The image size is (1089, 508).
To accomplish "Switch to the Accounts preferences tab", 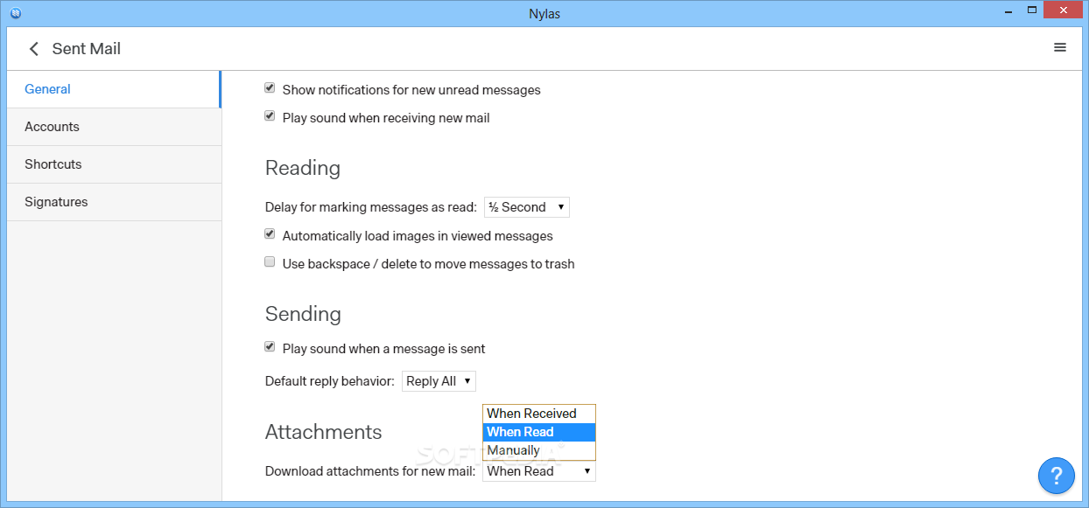I will tap(113, 127).
